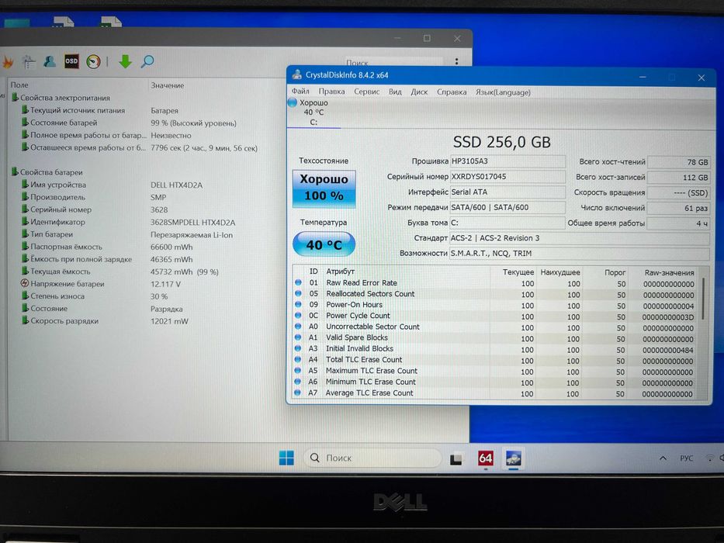The image size is (724, 543).
Task: Expand the system tray hidden icons chevron
Action: click(x=663, y=458)
